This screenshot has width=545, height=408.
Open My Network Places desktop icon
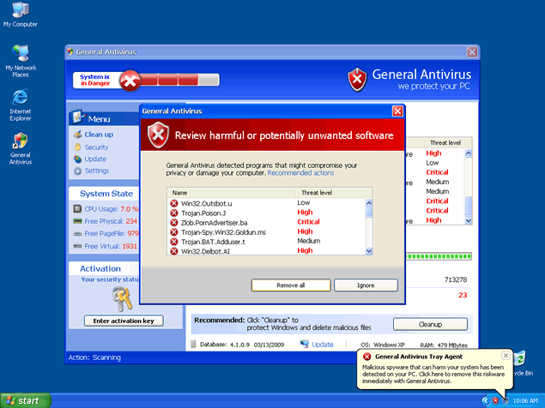[20, 55]
